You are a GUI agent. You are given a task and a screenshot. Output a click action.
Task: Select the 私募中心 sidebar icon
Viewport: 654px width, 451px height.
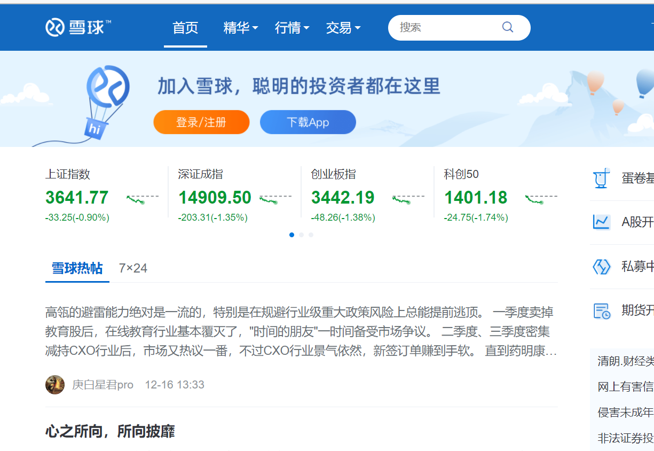point(601,266)
